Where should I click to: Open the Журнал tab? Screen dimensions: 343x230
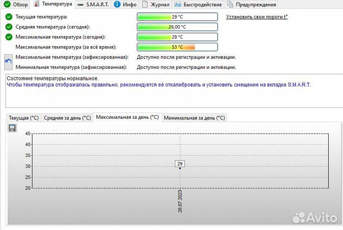point(156,4)
